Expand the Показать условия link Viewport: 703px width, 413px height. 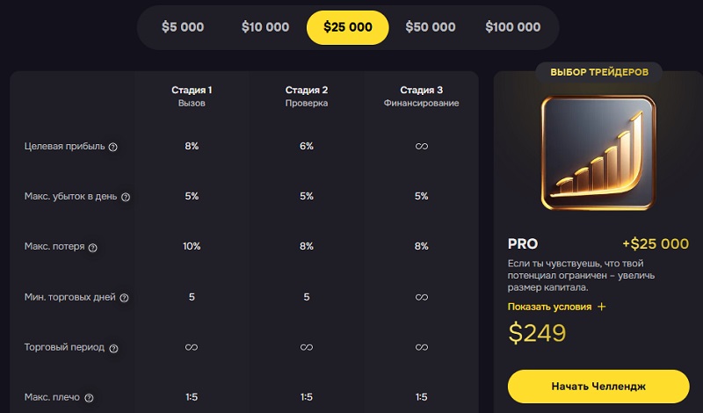(548, 307)
